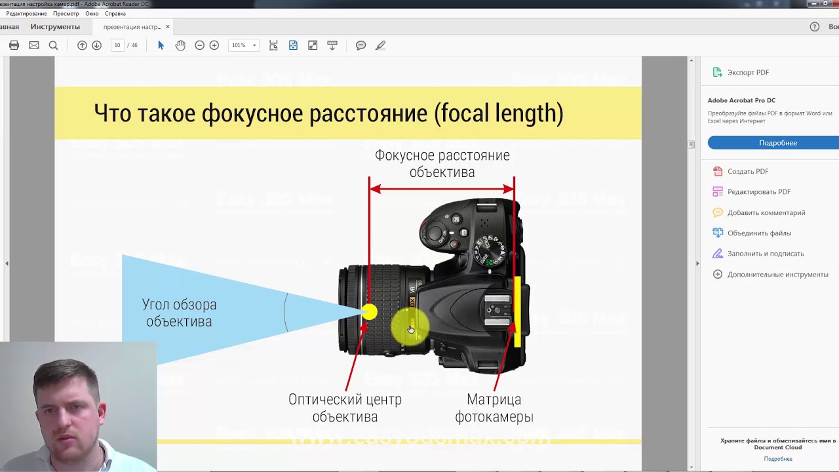Screen dimensions: 839x472
Task: Open the Find text search icon
Action: click(53, 45)
